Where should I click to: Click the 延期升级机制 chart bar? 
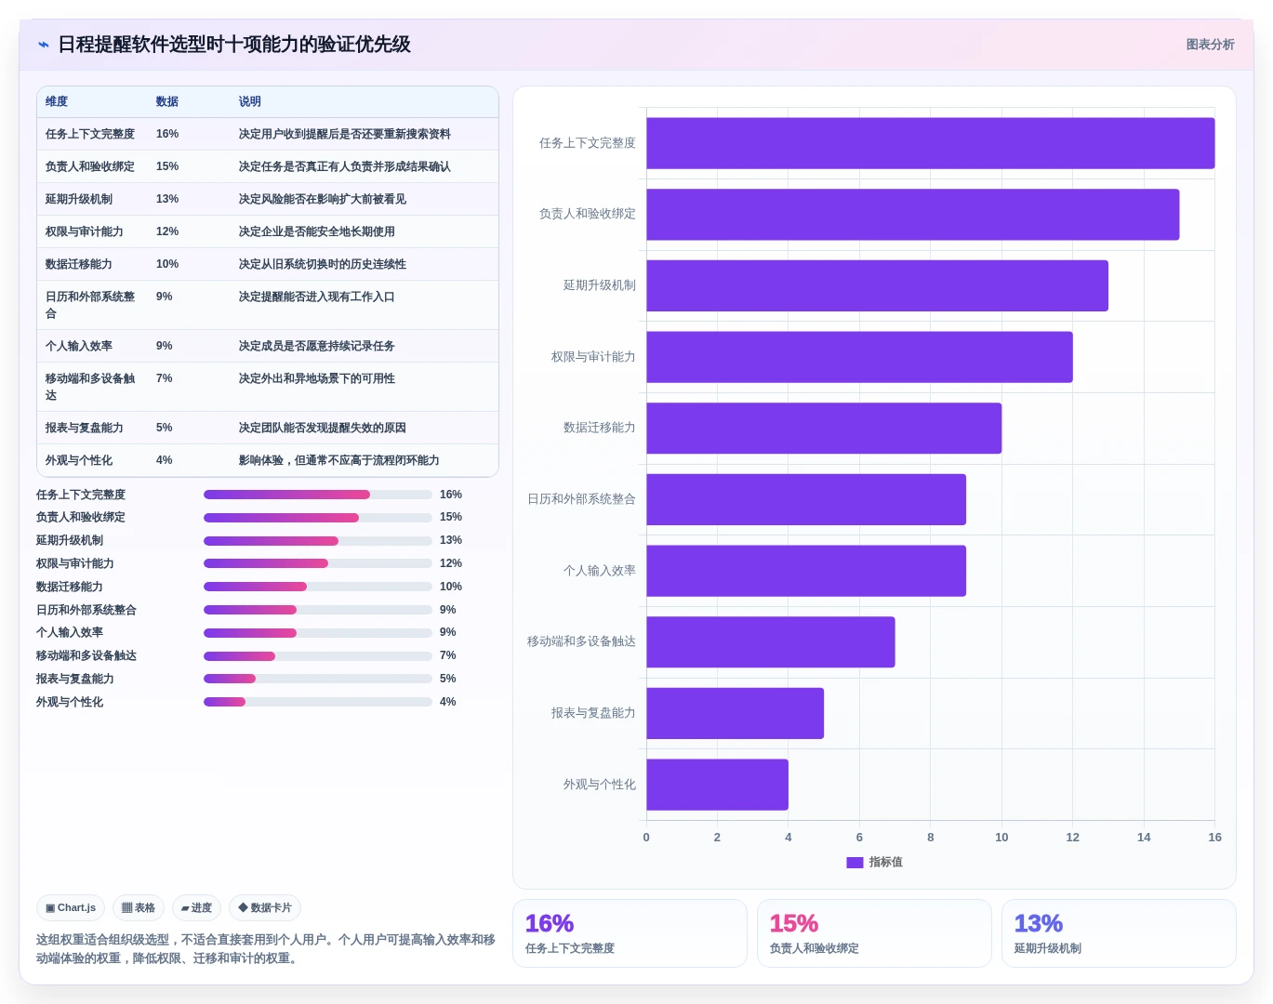[878, 285]
